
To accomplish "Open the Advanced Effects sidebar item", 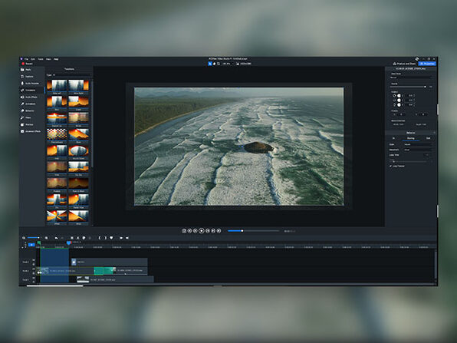I will point(31,131).
